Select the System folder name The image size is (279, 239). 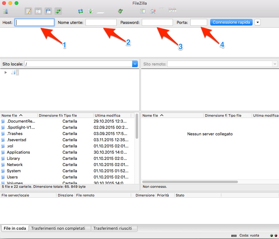(14, 171)
